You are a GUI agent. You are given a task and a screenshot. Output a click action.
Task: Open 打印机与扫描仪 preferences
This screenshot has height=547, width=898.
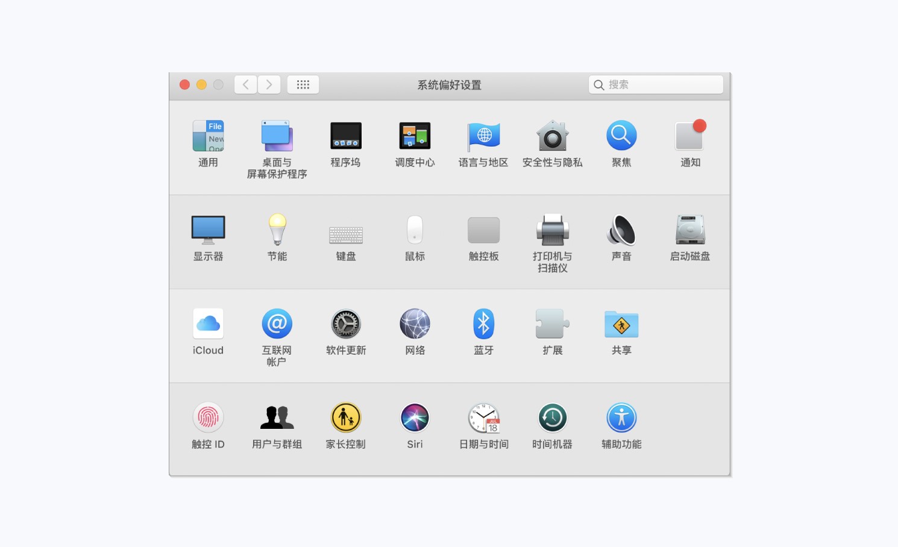552,230
